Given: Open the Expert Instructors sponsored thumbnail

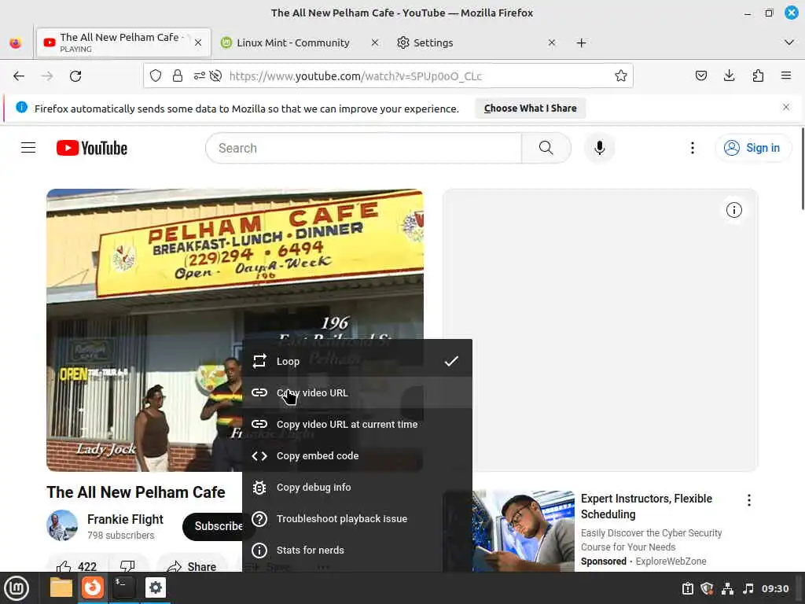Looking at the screenshot, I should point(523,531).
